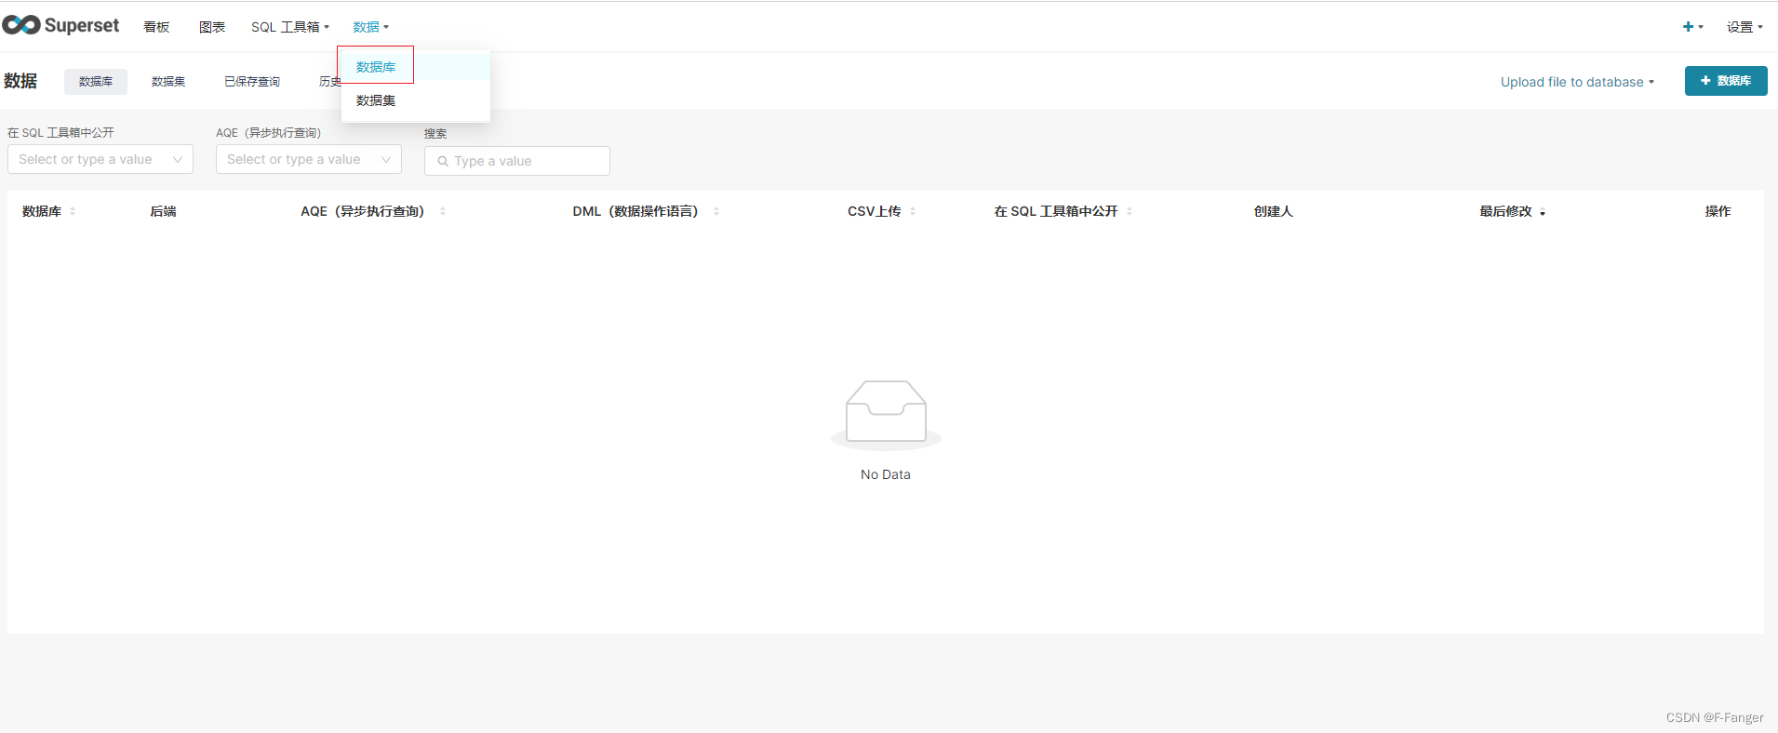1778x733 pixels.
Task: Expand the 设置 settings menu
Action: click(1745, 27)
